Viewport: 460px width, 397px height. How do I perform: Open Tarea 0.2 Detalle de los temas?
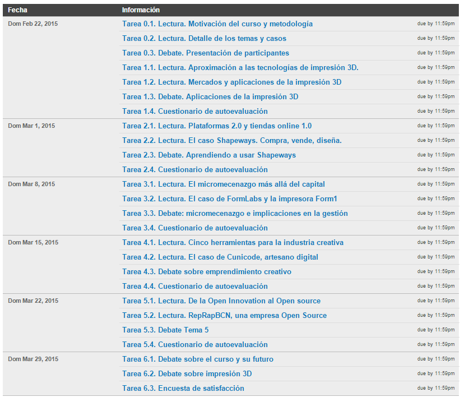(204, 39)
